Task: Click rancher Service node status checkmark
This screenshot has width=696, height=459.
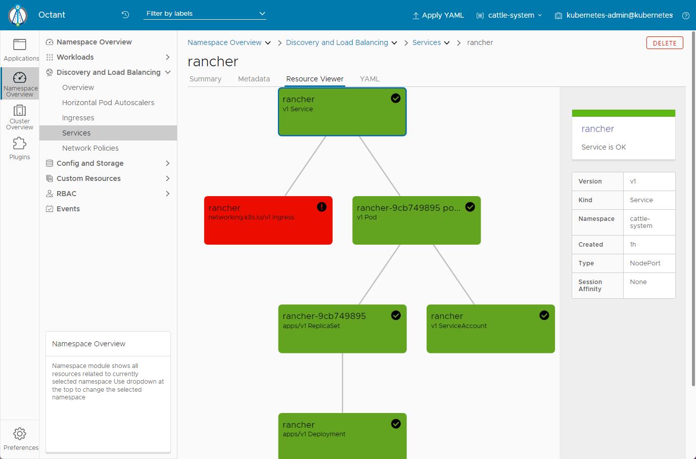Action: point(396,99)
